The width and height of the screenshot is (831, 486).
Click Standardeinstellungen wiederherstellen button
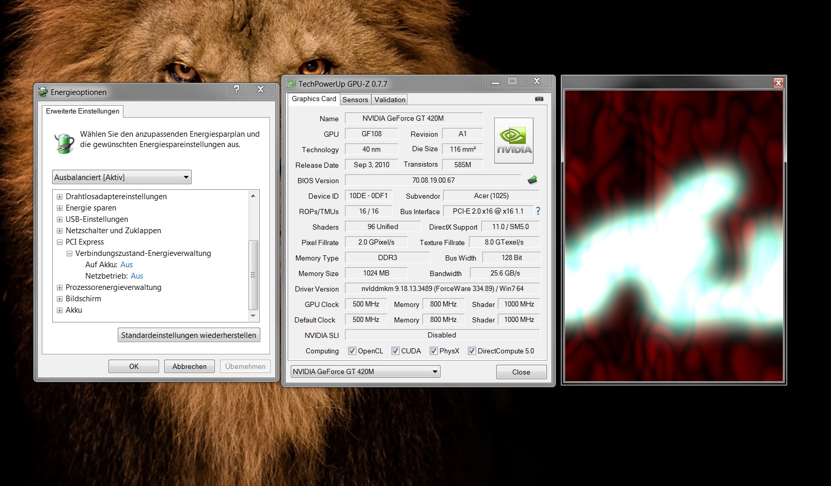(189, 335)
